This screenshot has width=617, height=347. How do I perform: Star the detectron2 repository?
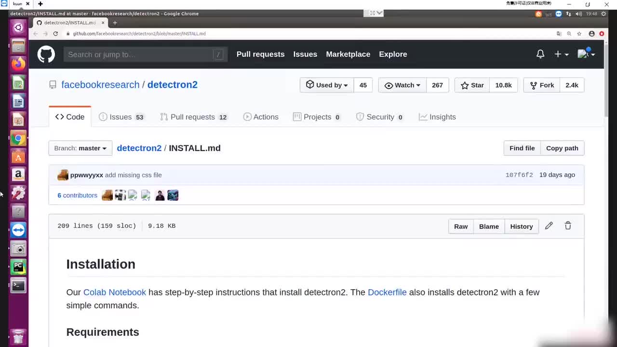(x=472, y=85)
